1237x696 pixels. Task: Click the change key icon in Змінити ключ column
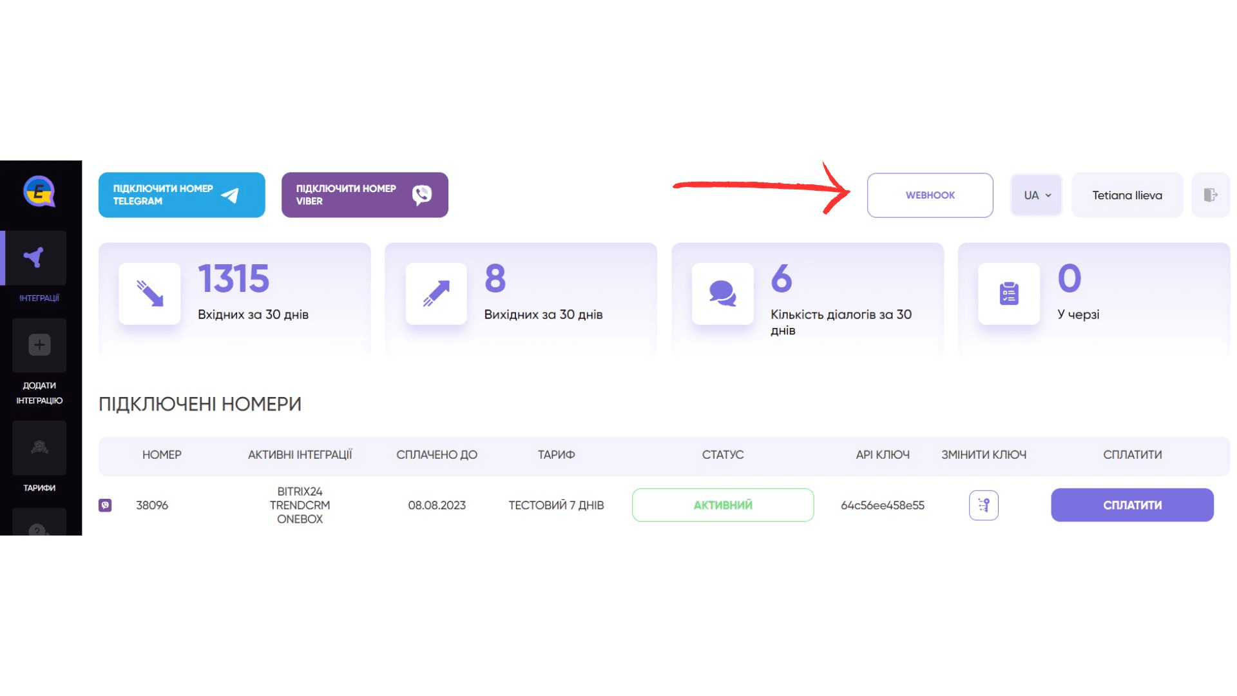[984, 505]
